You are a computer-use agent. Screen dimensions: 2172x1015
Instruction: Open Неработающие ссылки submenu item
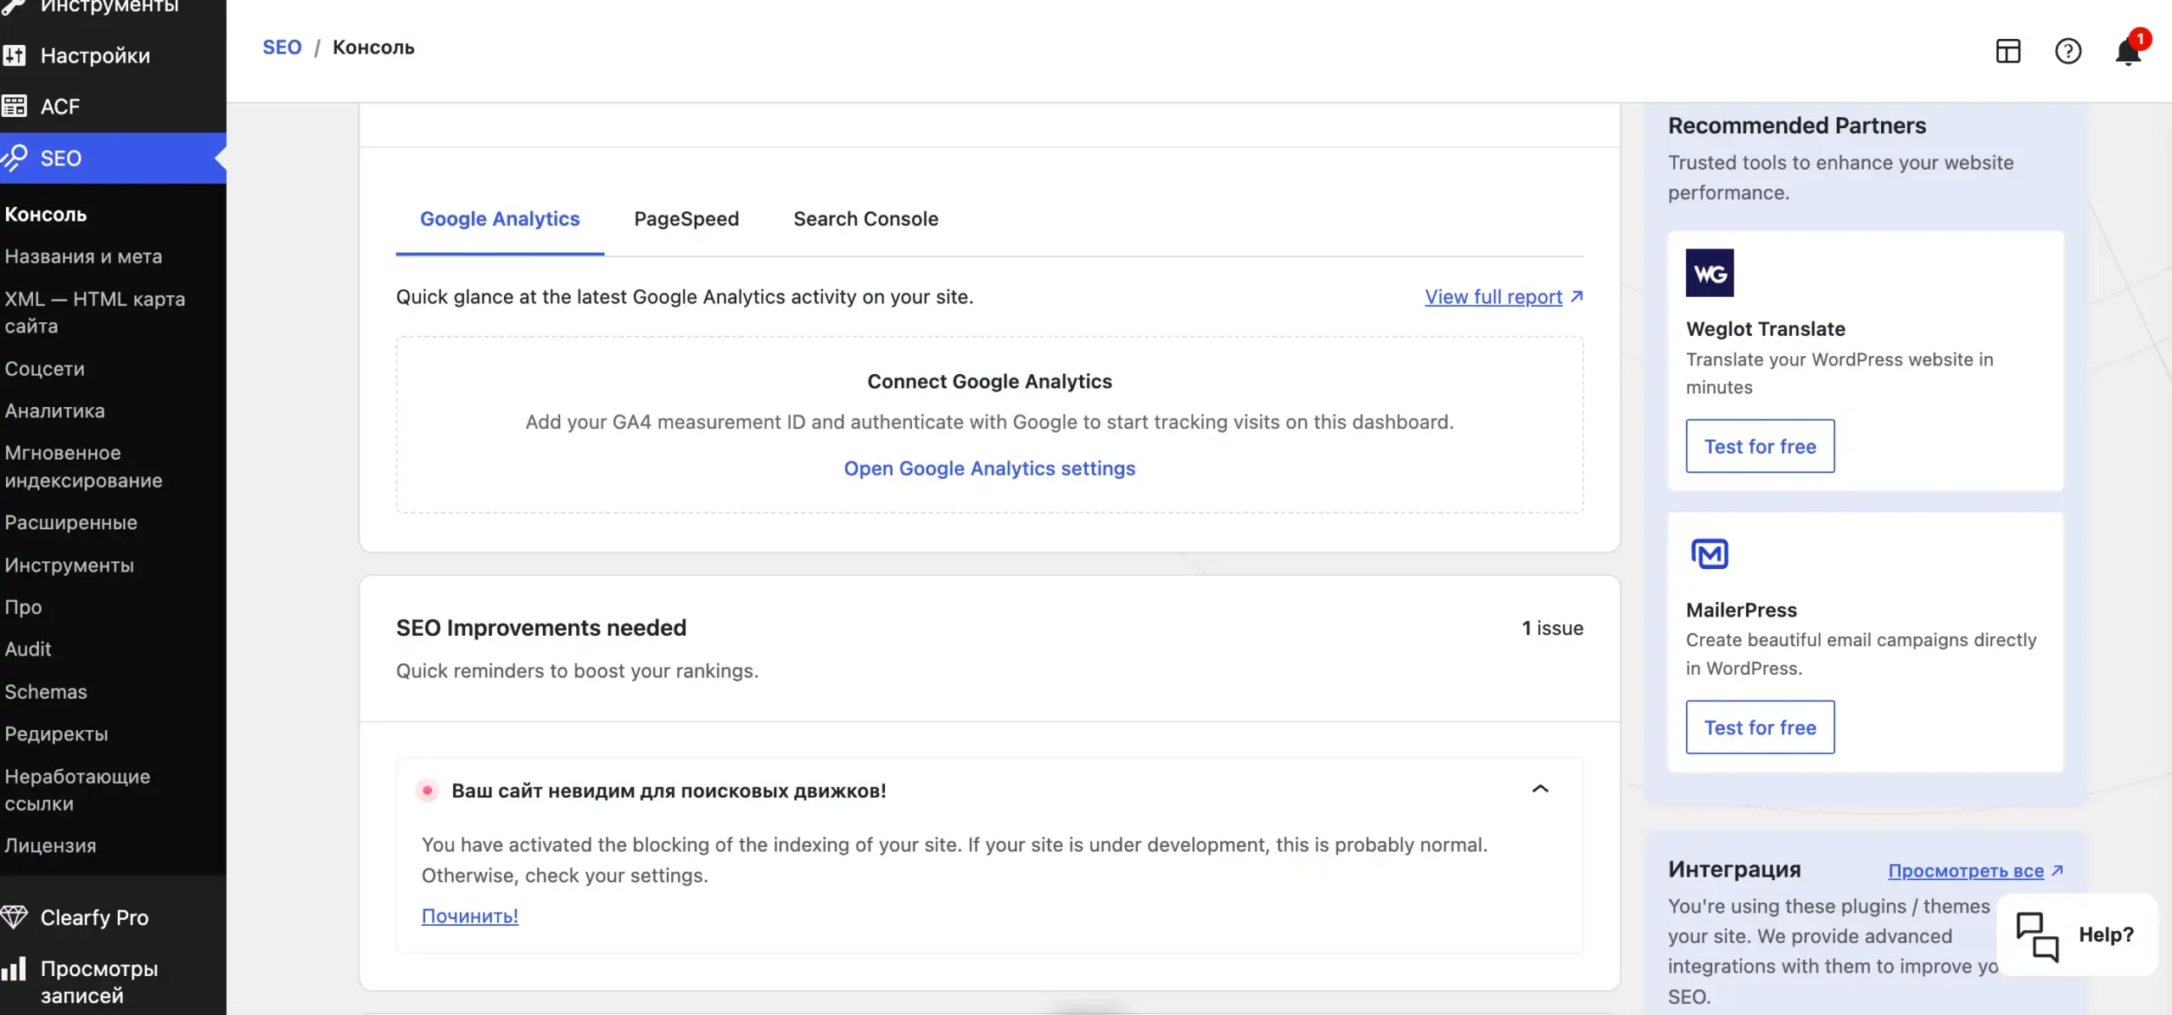click(77, 789)
